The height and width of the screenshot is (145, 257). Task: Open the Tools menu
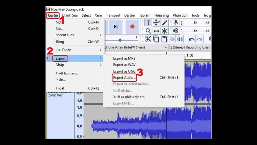(x=195, y=15)
